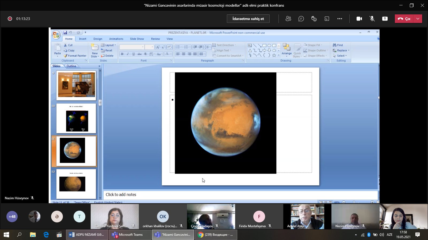
Task: Switch to ADPU NİZAMİ Word document
Action: 87,235
